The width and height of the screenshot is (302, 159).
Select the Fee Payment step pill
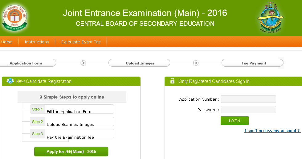[x=254, y=63]
